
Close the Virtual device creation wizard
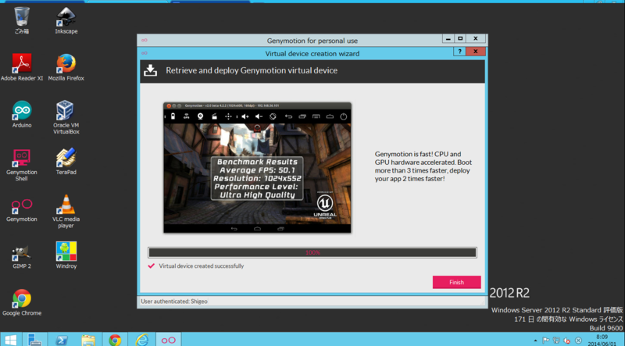click(476, 52)
